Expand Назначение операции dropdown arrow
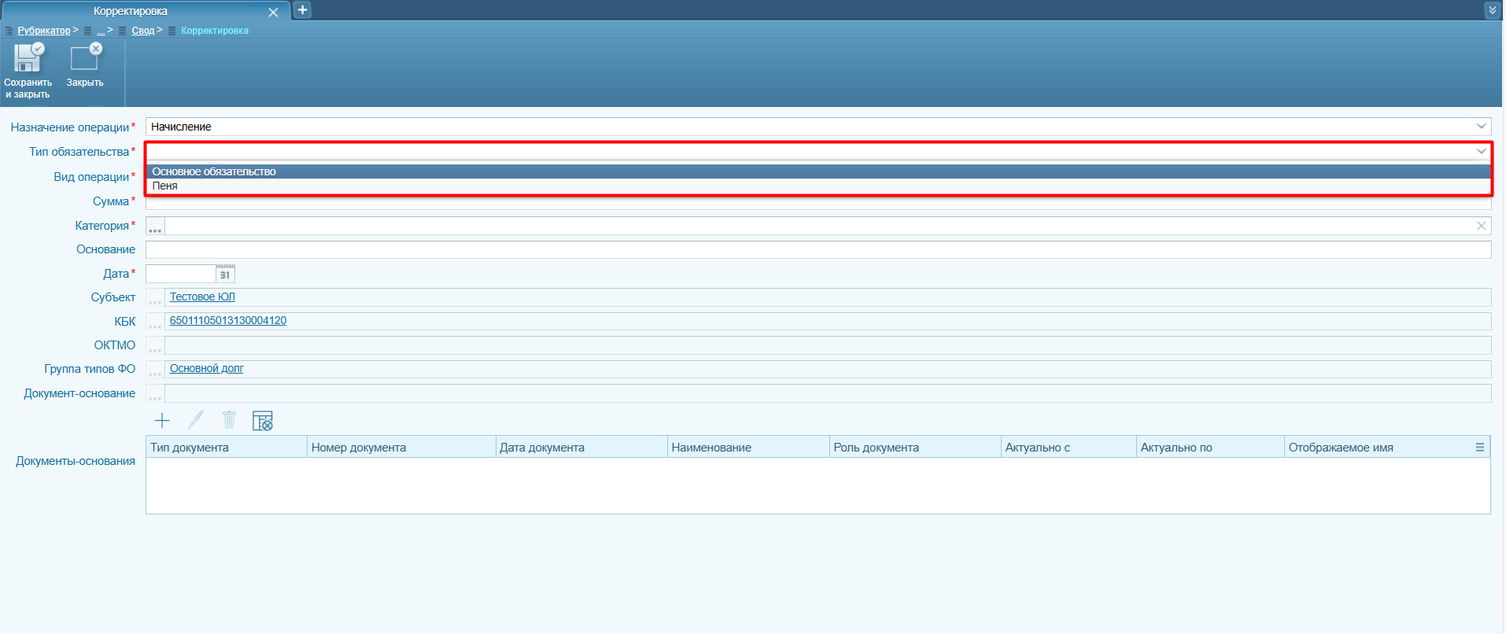Image resolution: width=1506 pixels, height=634 pixels. (1482, 127)
